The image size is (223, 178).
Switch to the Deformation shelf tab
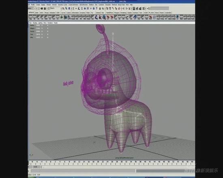pyautogui.click(x=75, y=13)
